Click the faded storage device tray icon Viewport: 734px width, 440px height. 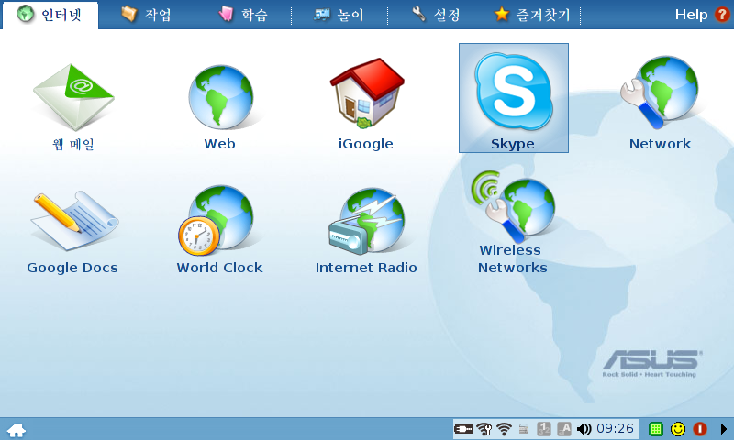pyautogui.click(x=524, y=429)
